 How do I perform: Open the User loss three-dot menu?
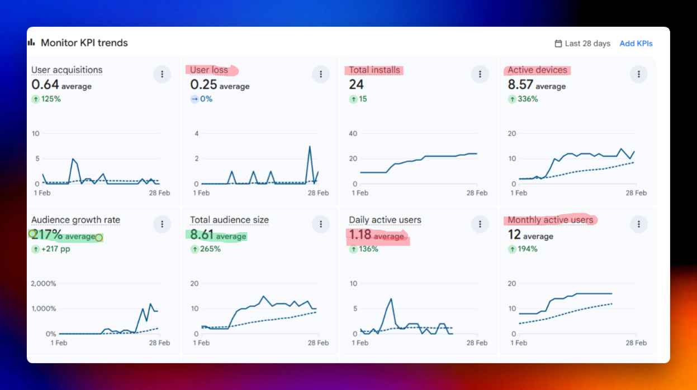point(321,74)
